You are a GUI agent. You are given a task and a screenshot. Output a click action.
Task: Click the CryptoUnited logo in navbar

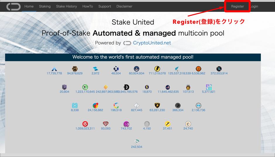click(x=13, y=6)
